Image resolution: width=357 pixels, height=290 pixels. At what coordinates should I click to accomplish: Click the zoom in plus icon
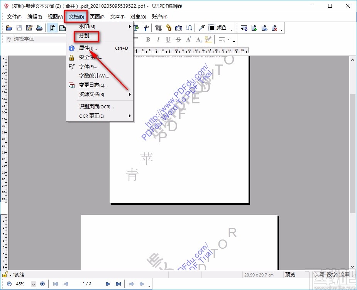coord(42,284)
